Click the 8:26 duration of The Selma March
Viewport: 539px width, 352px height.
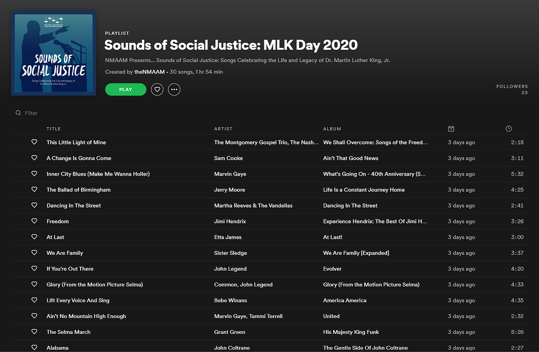coord(517,332)
